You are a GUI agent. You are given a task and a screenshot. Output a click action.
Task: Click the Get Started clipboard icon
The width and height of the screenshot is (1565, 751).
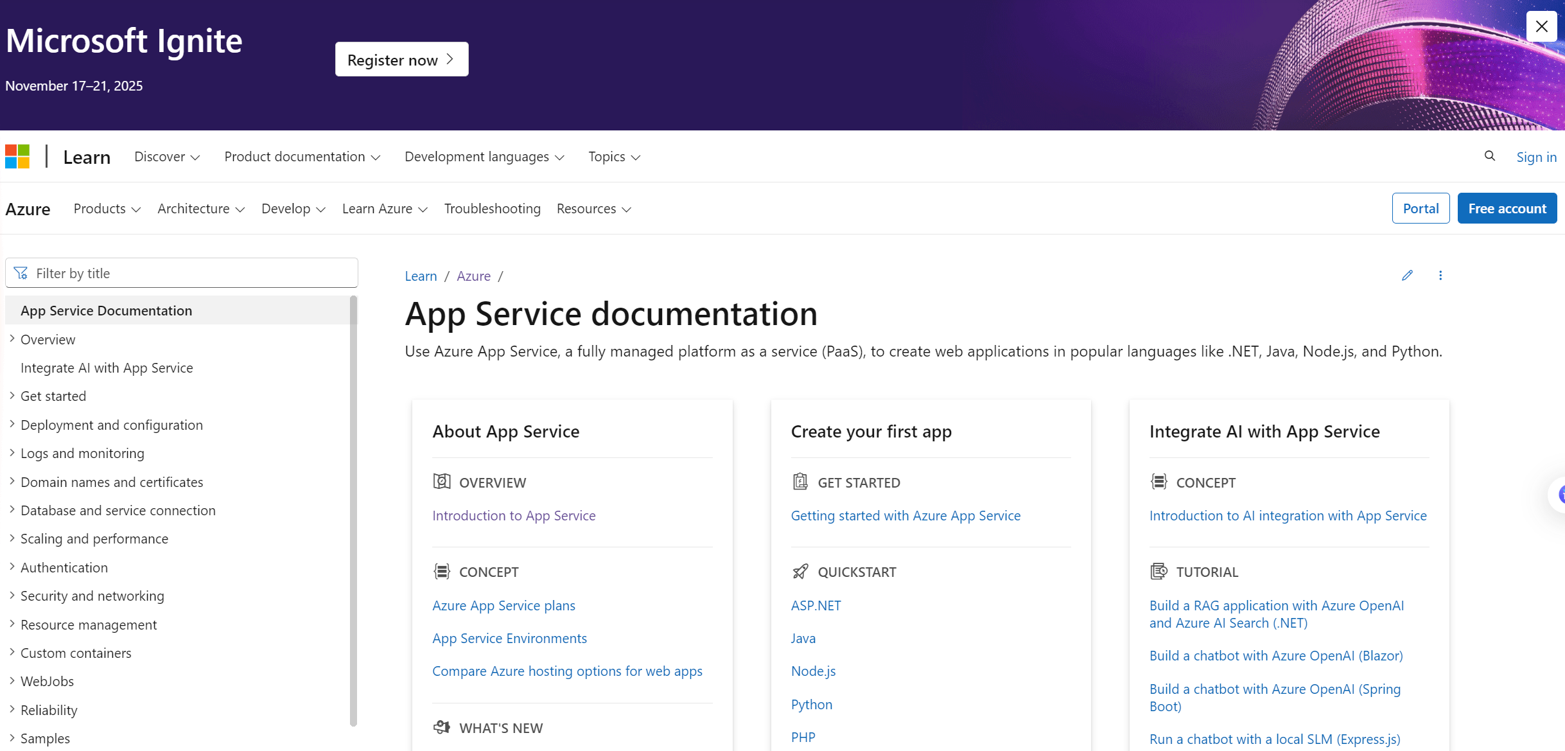pyautogui.click(x=800, y=481)
